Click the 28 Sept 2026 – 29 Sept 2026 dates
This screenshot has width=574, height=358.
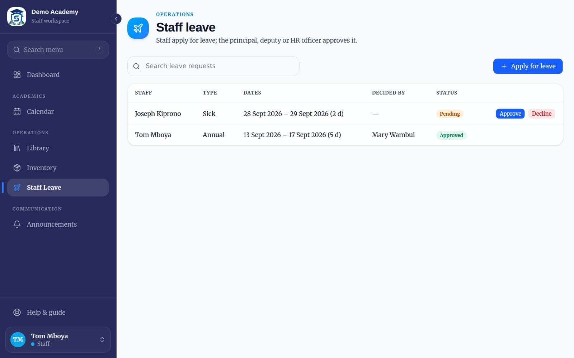point(293,114)
